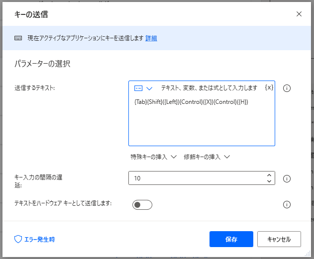Open the variable picker {x} icon

[x=269, y=87]
